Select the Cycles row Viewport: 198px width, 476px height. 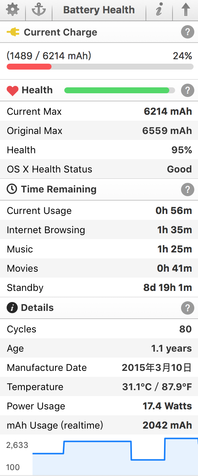point(99,329)
